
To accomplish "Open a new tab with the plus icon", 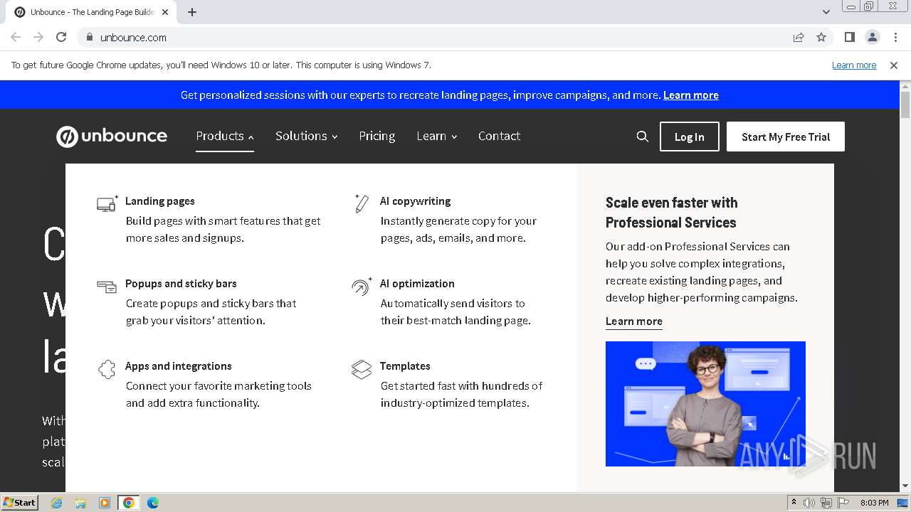I will (x=192, y=12).
